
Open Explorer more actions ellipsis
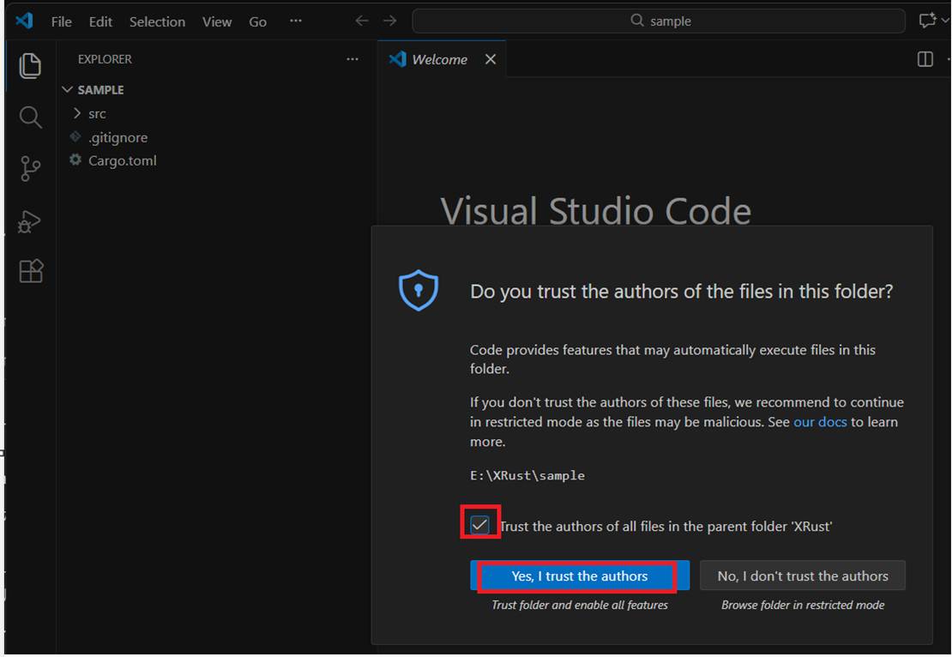[x=352, y=59]
